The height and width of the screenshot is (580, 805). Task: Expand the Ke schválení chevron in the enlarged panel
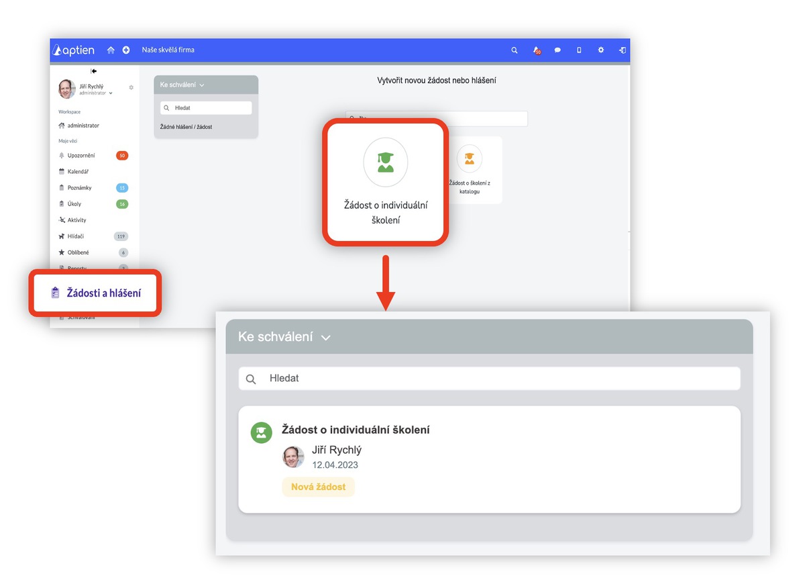[x=326, y=338]
